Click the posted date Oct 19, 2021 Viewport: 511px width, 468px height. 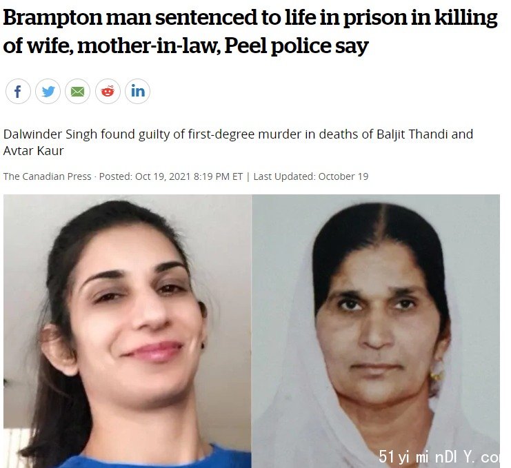(x=163, y=176)
